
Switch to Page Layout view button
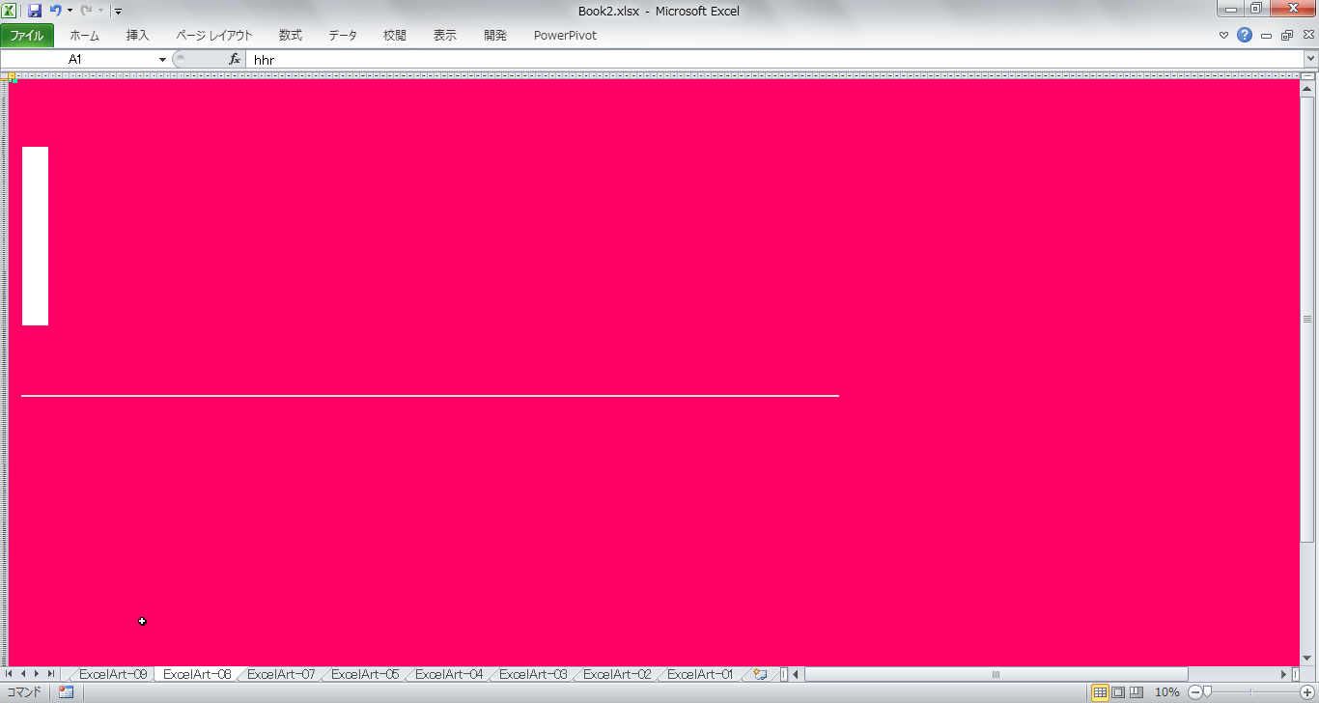[1118, 692]
